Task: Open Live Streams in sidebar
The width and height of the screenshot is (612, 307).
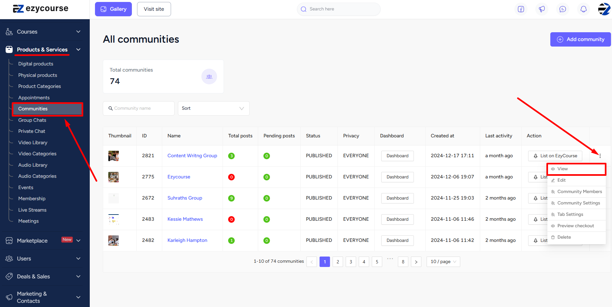Action: click(x=32, y=210)
